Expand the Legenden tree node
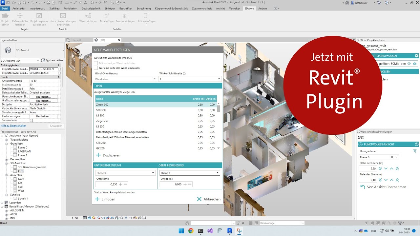Viewport: 420px width, 236px height. [3, 203]
